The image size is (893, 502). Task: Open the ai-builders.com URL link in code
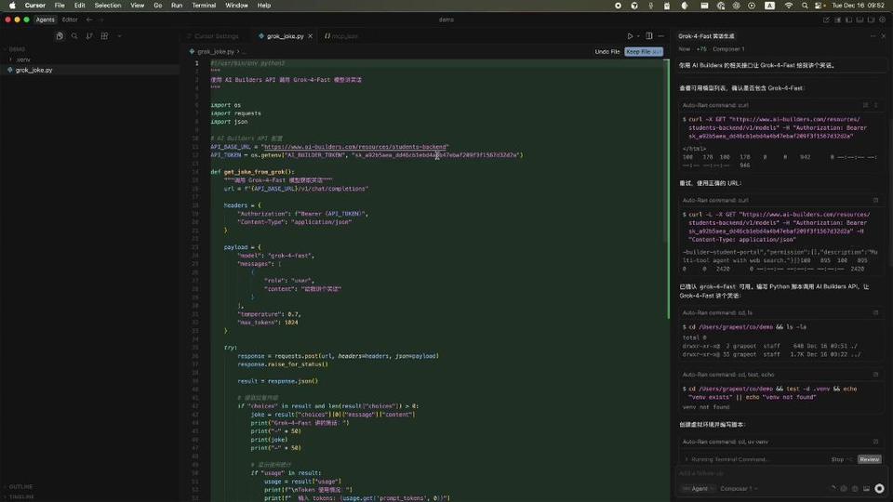[356, 147]
